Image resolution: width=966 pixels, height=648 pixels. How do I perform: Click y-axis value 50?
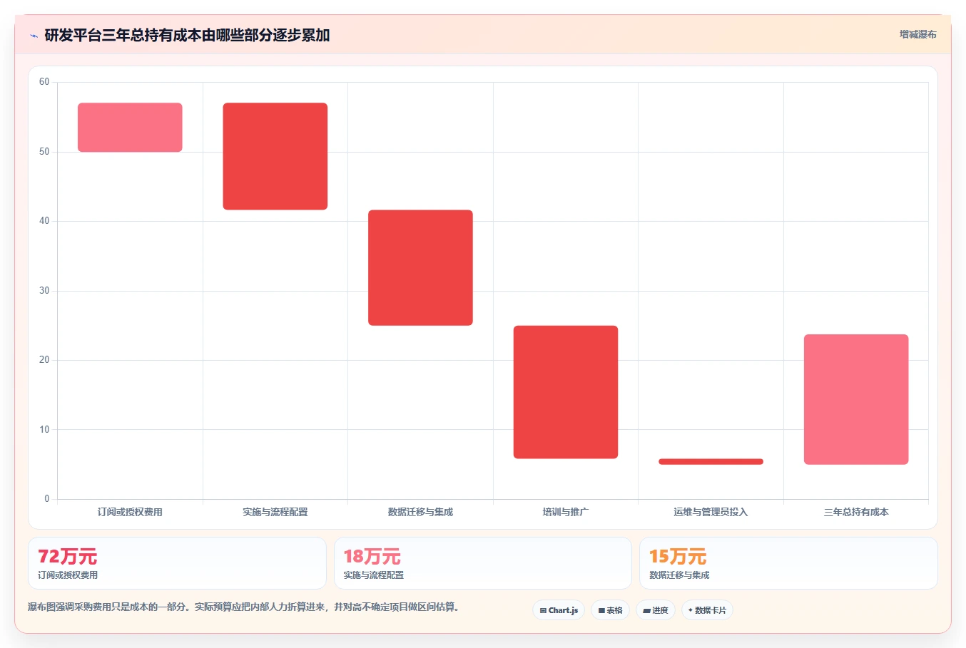tap(44, 152)
